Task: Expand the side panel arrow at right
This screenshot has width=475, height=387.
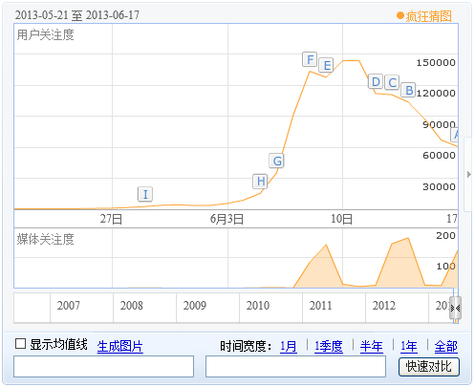Action: (x=468, y=175)
